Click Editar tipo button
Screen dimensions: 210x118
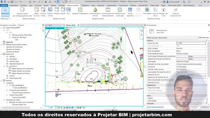click(x=204, y=38)
